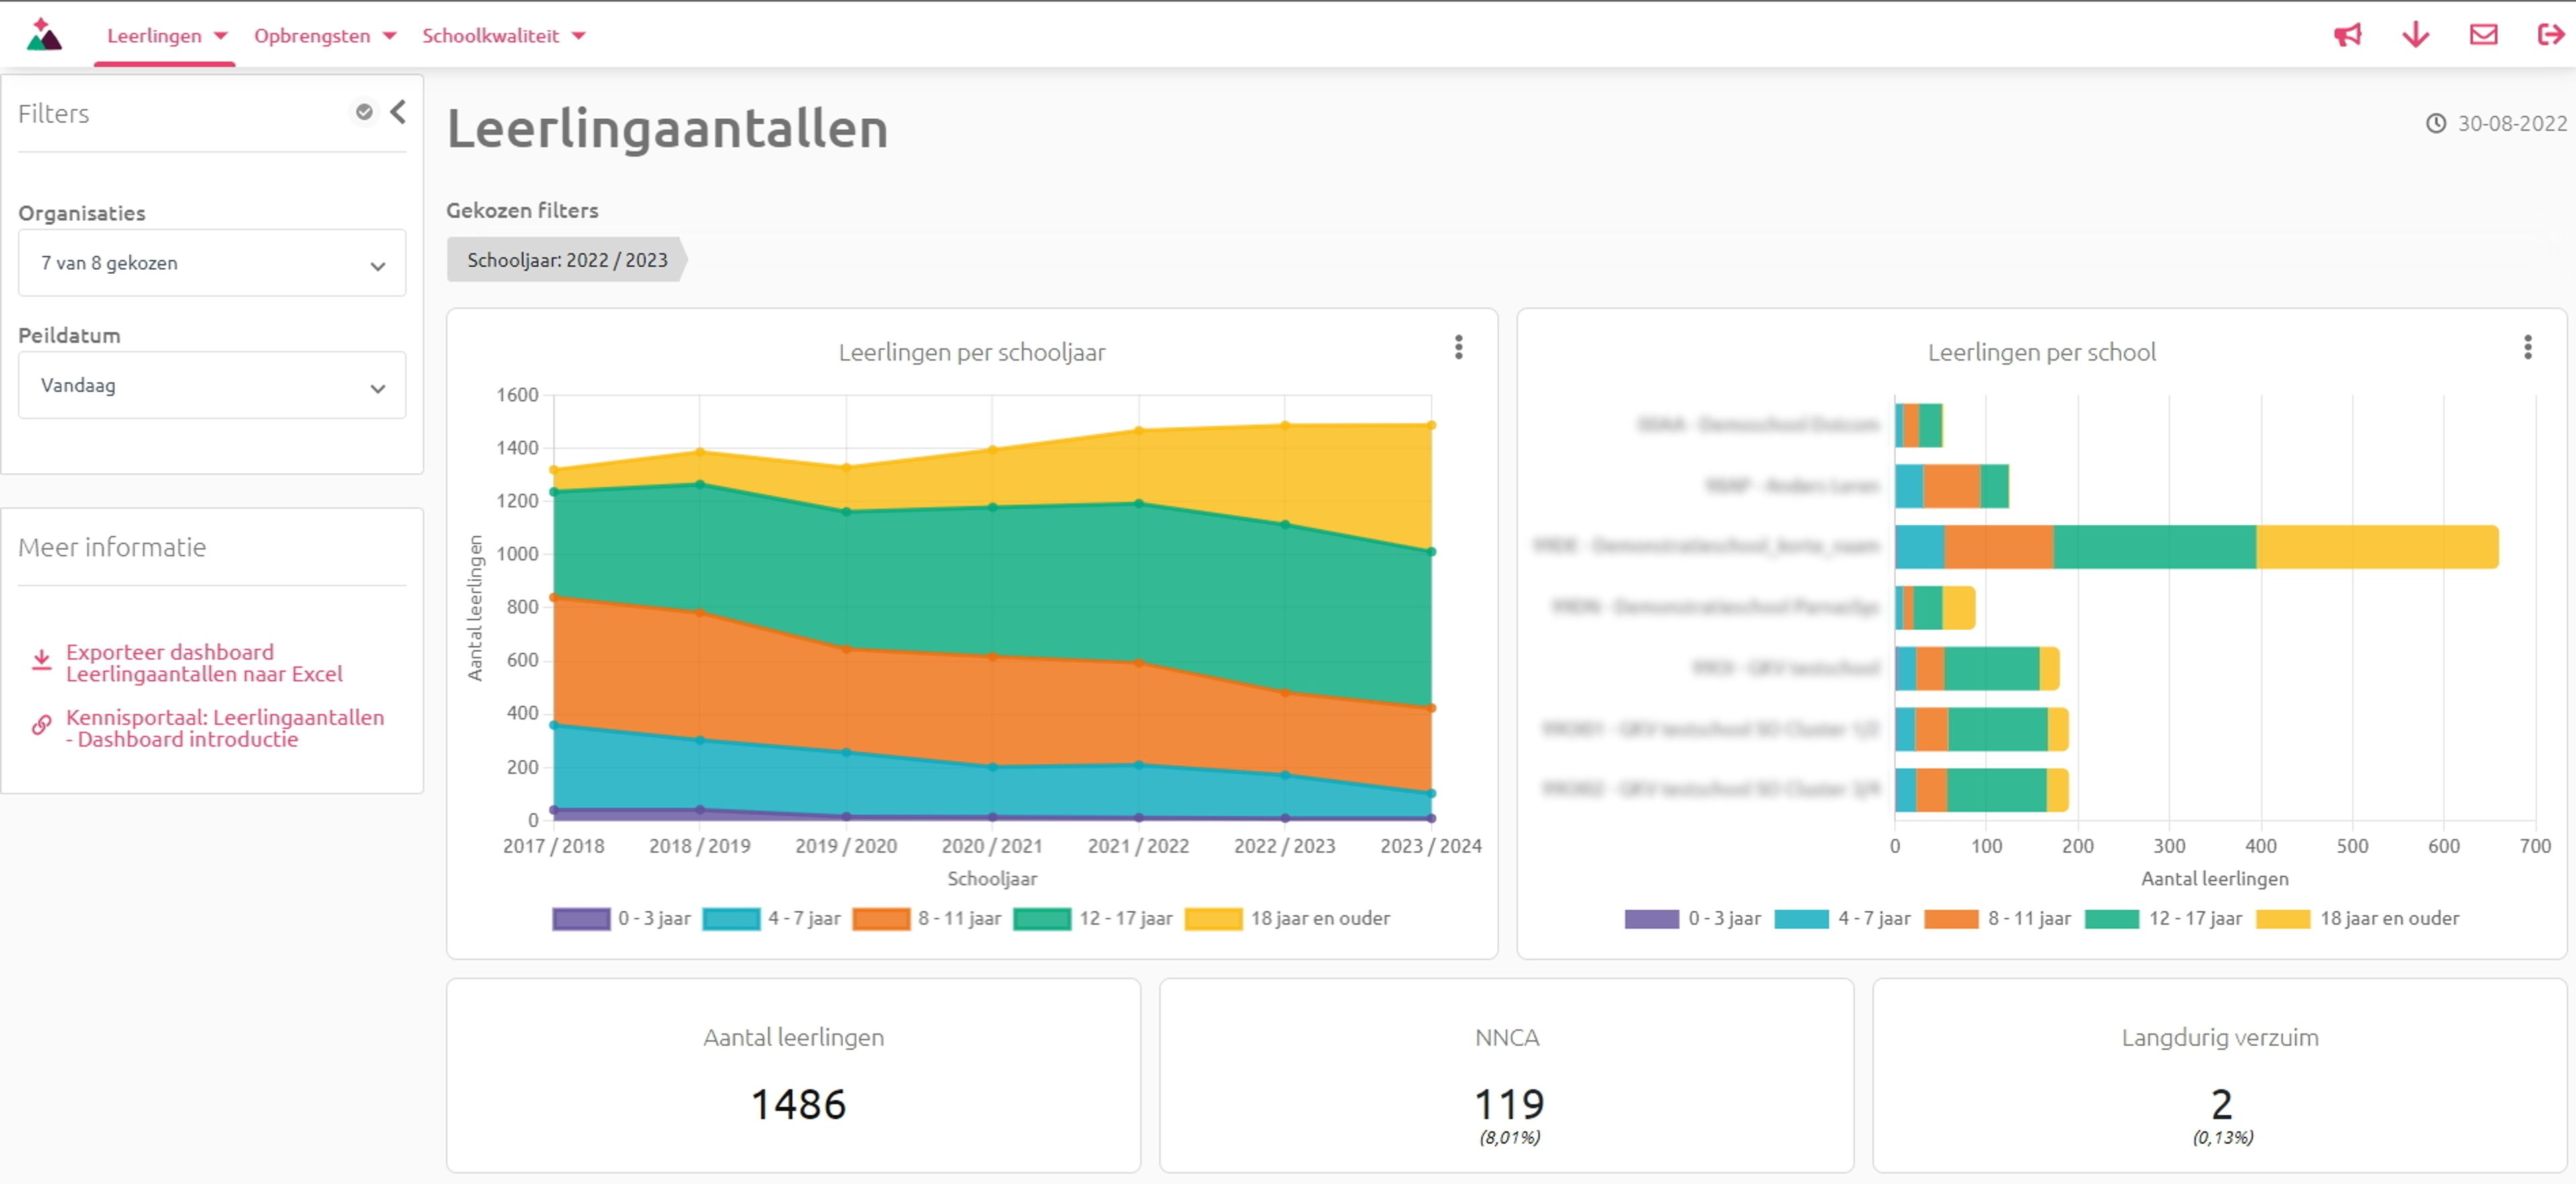Expand the Schoolkwaliteit menu
The height and width of the screenshot is (1184, 2576).
[503, 36]
